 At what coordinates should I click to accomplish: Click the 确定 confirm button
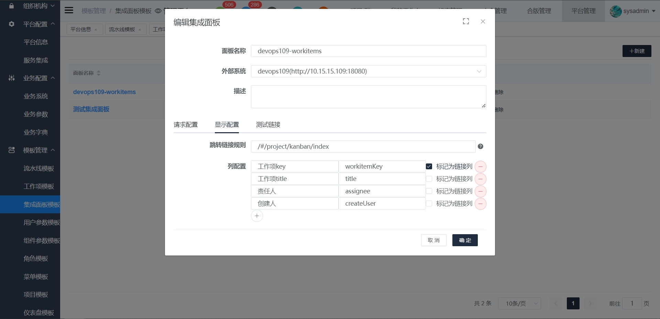[465, 240]
